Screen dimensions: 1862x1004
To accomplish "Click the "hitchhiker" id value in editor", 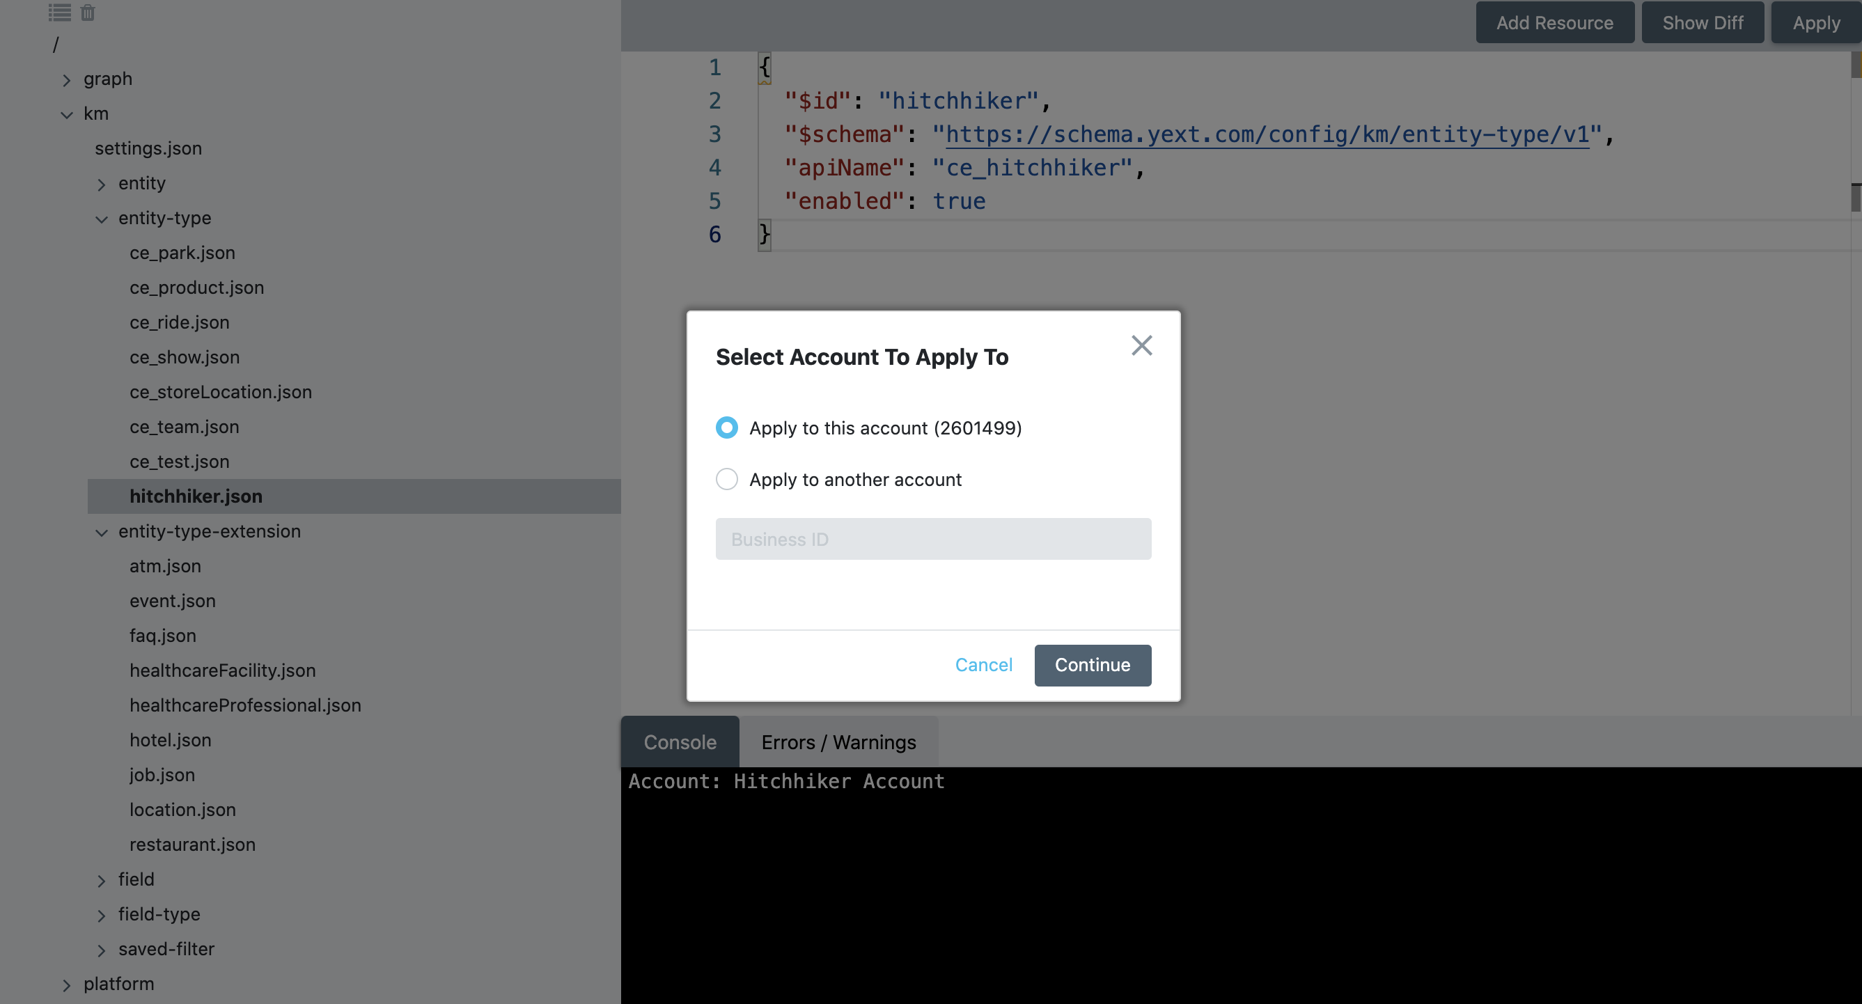I will tap(957, 100).
